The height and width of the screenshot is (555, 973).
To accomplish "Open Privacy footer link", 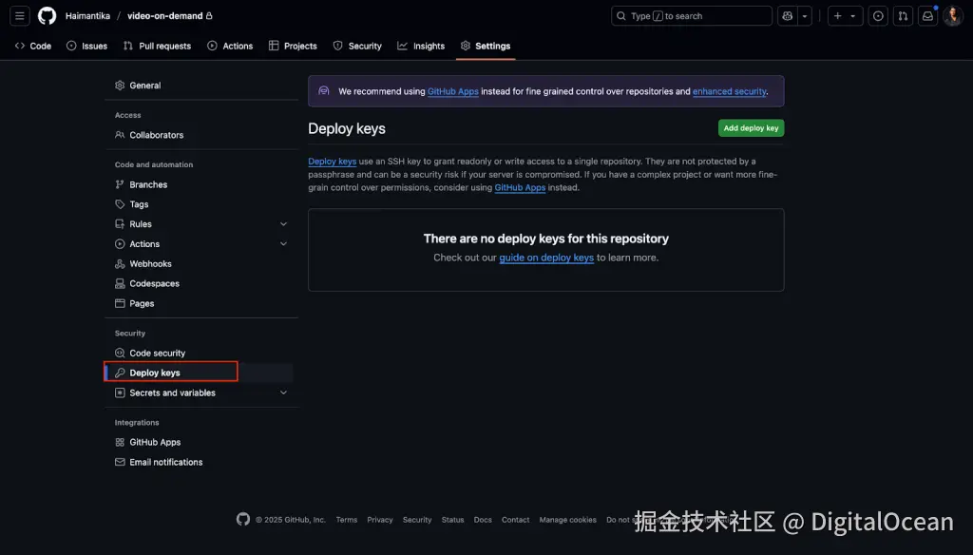I will (380, 520).
